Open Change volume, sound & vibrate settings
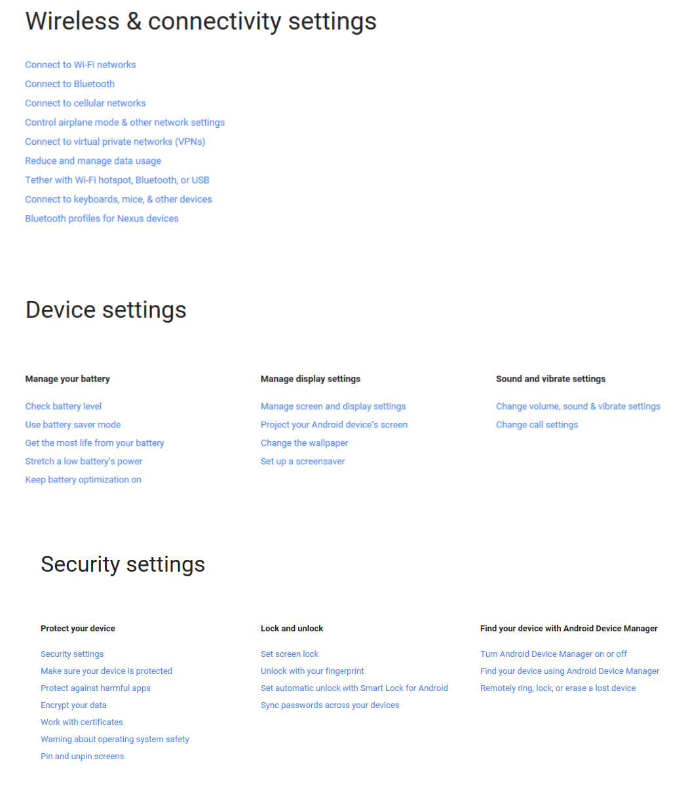 point(578,406)
